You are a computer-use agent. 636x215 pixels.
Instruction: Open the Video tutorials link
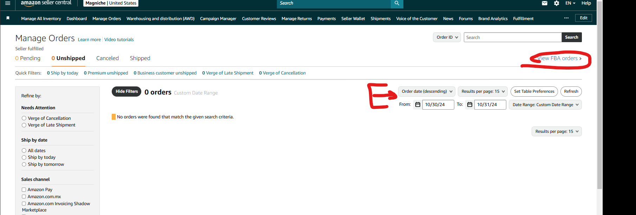coord(119,40)
